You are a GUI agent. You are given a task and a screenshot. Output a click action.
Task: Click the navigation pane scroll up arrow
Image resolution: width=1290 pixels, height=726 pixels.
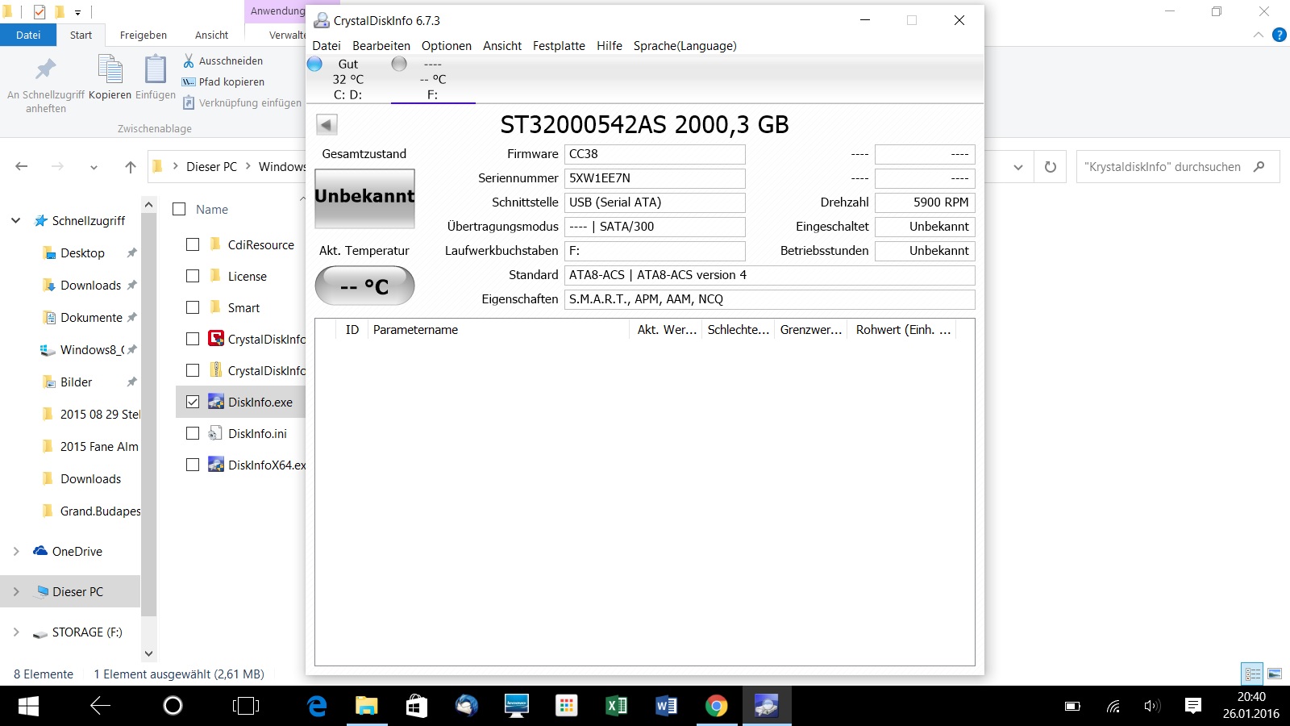148,205
